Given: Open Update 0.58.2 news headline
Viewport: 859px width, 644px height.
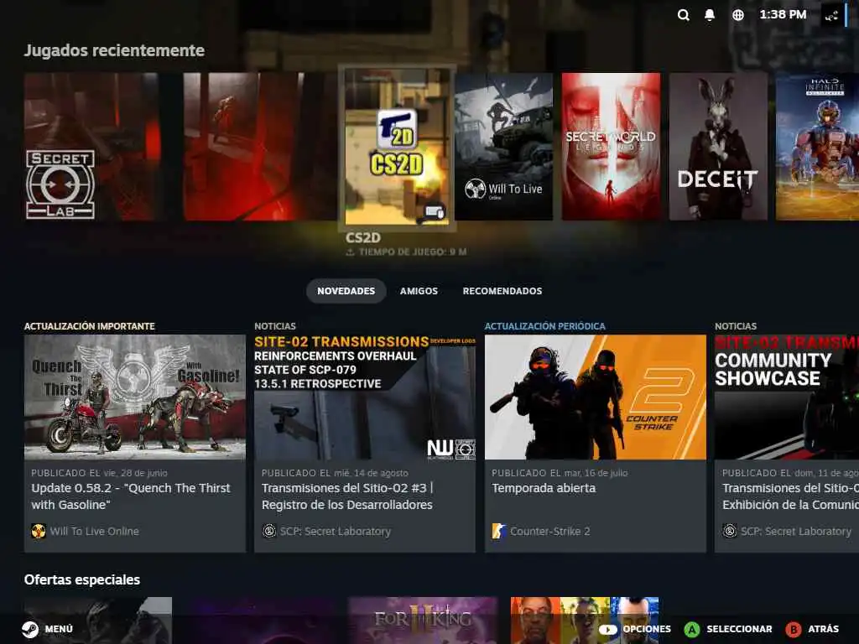Looking at the screenshot, I should pos(131,496).
